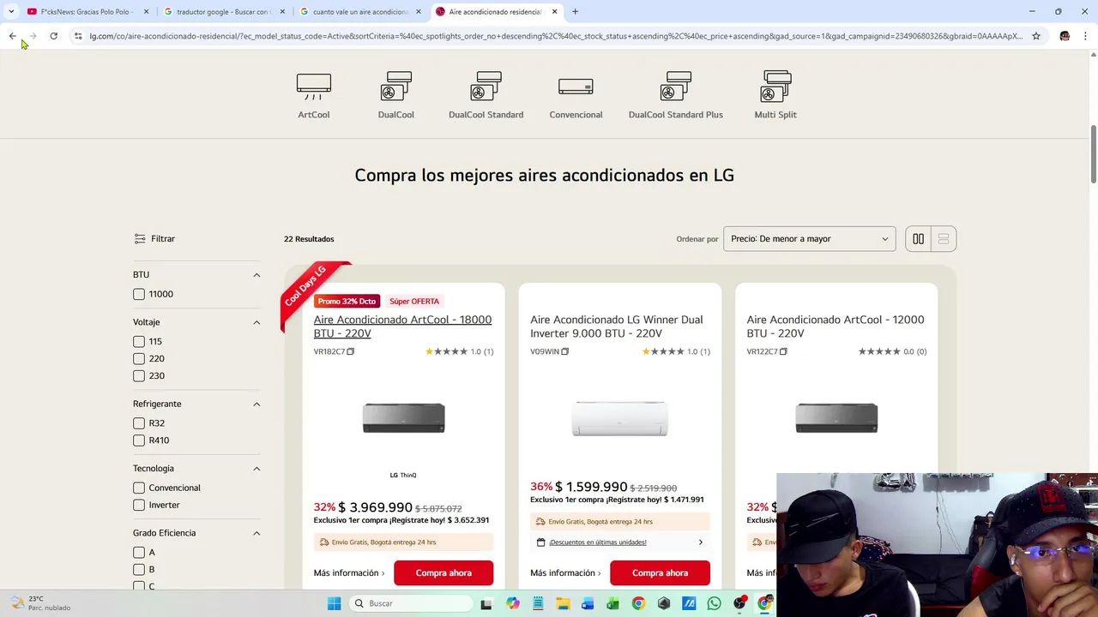Viewport: 1098px width, 617px height.
Task: Click the browser address bar URL
Action: tap(556, 36)
